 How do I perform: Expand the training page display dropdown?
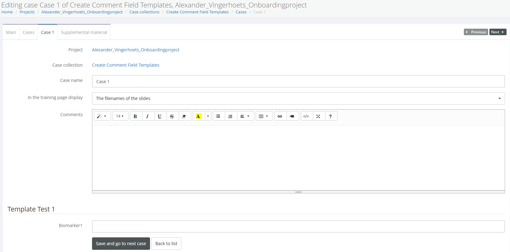pos(298,98)
